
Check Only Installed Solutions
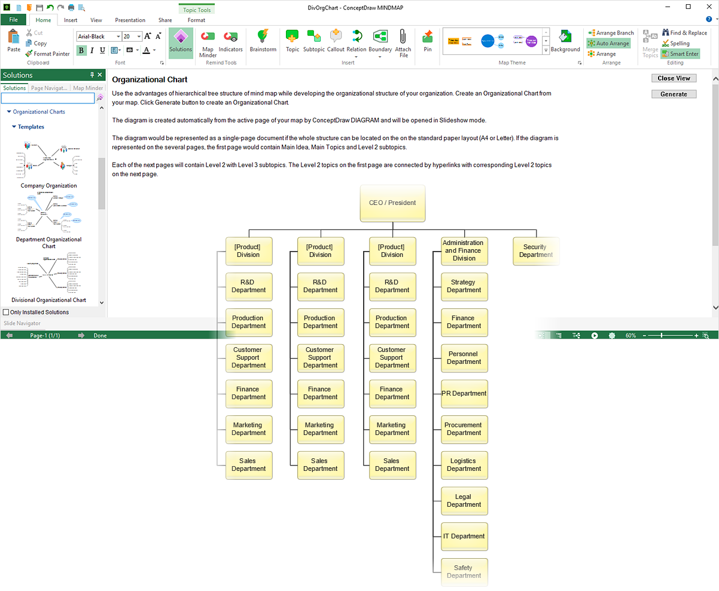pos(6,312)
